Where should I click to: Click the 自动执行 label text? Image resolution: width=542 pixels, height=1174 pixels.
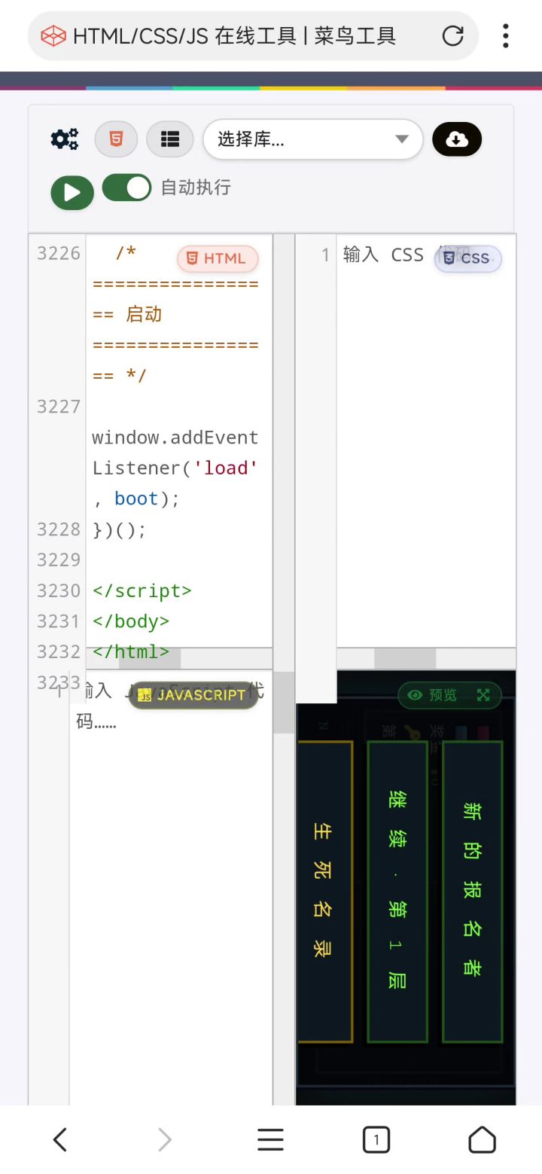point(196,188)
